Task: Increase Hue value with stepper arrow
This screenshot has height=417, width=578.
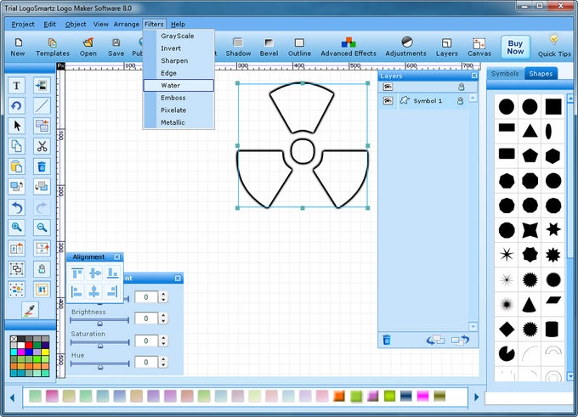Action: click(x=163, y=359)
